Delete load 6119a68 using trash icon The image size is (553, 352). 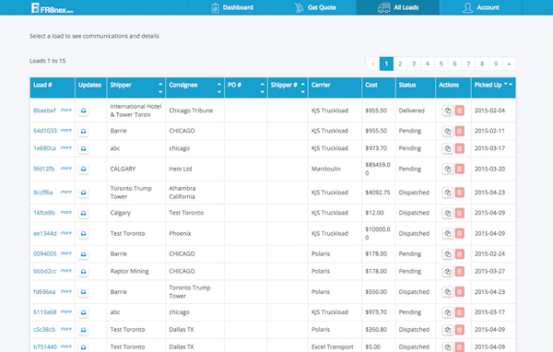click(459, 312)
